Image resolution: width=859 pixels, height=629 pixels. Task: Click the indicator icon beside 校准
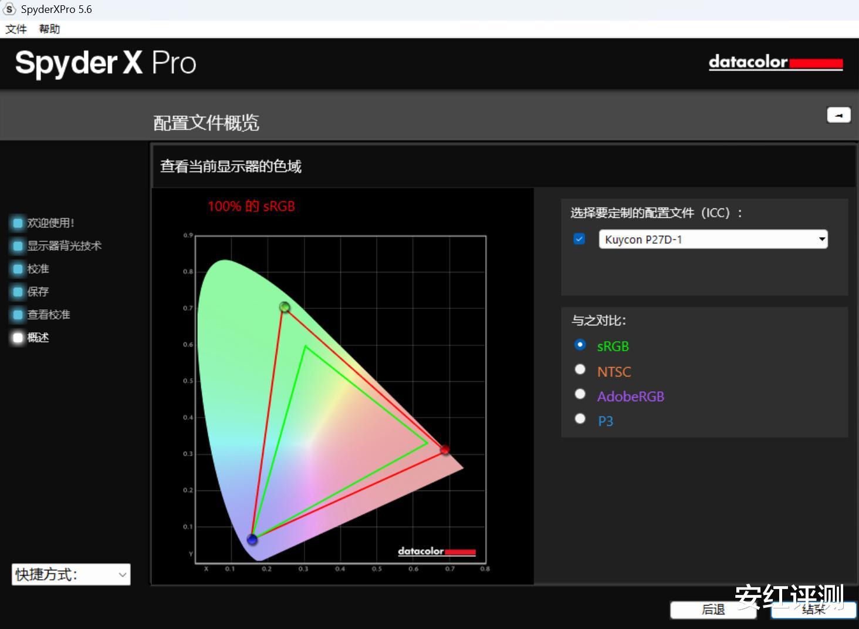tap(18, 269)
